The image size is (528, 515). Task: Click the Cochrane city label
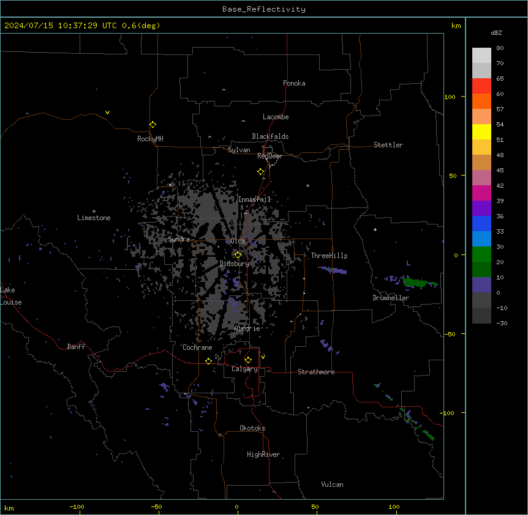(197, 347)
